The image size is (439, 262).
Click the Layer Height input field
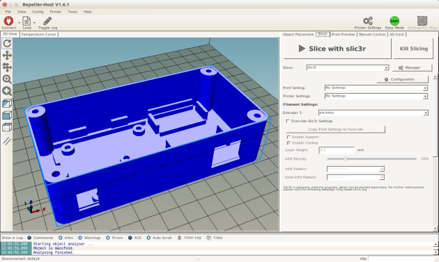[x=337, y=150]
